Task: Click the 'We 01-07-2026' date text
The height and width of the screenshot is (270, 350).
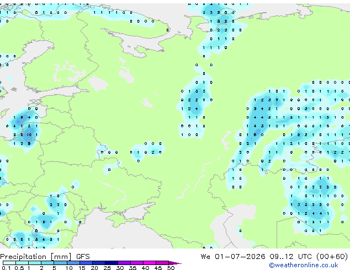Action: point(233,257)
